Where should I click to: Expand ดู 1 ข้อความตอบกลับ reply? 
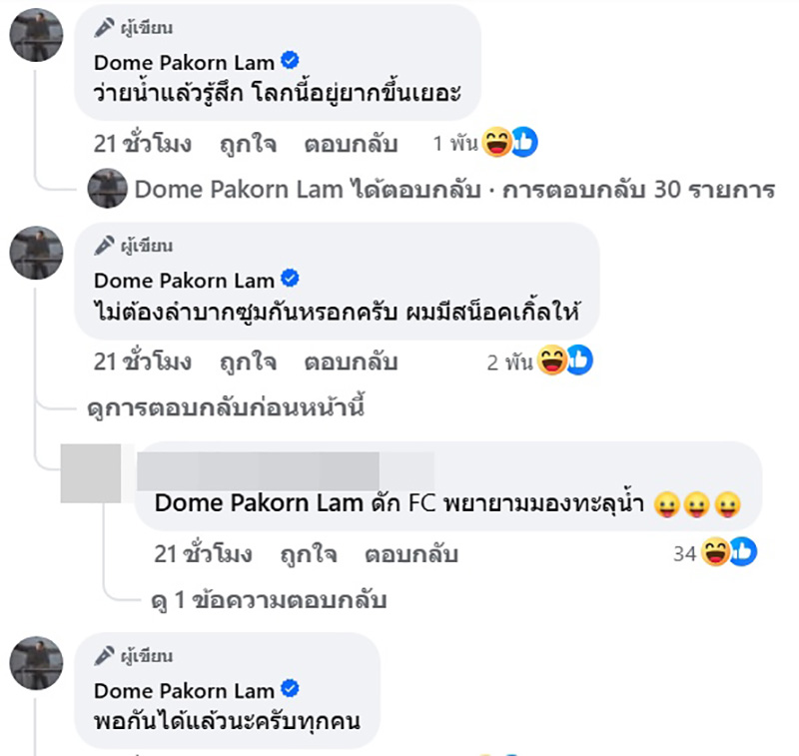(269, 599)
